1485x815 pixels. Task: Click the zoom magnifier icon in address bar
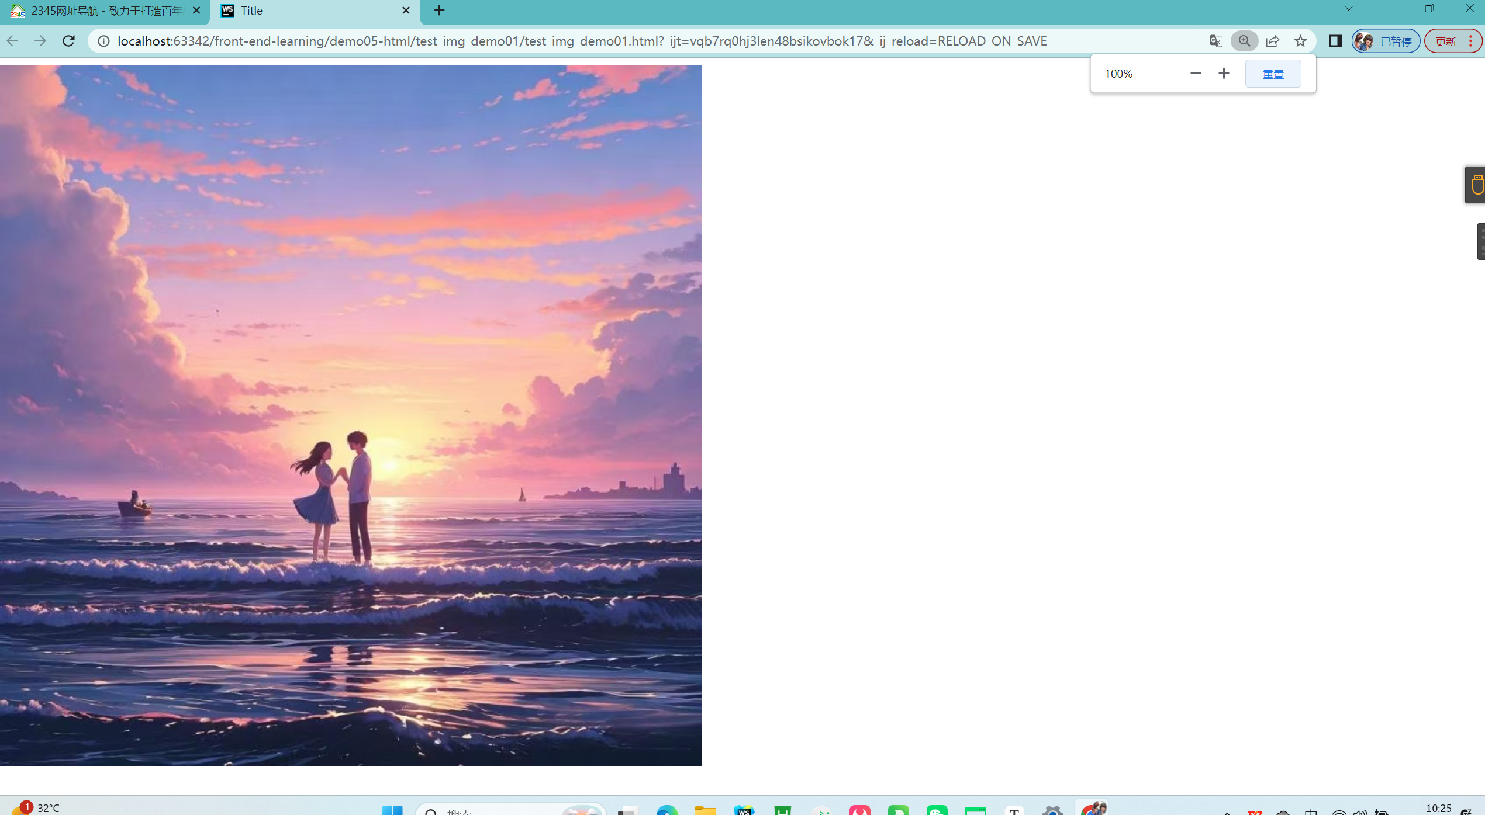[x=1244, y=41]
